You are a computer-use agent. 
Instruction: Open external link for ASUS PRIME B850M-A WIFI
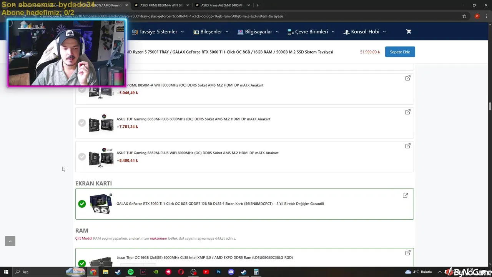tap(408, 78)
